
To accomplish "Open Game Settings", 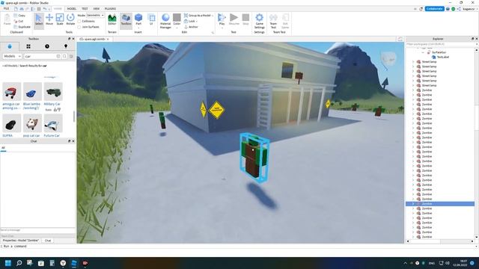I will pos(260,21).
